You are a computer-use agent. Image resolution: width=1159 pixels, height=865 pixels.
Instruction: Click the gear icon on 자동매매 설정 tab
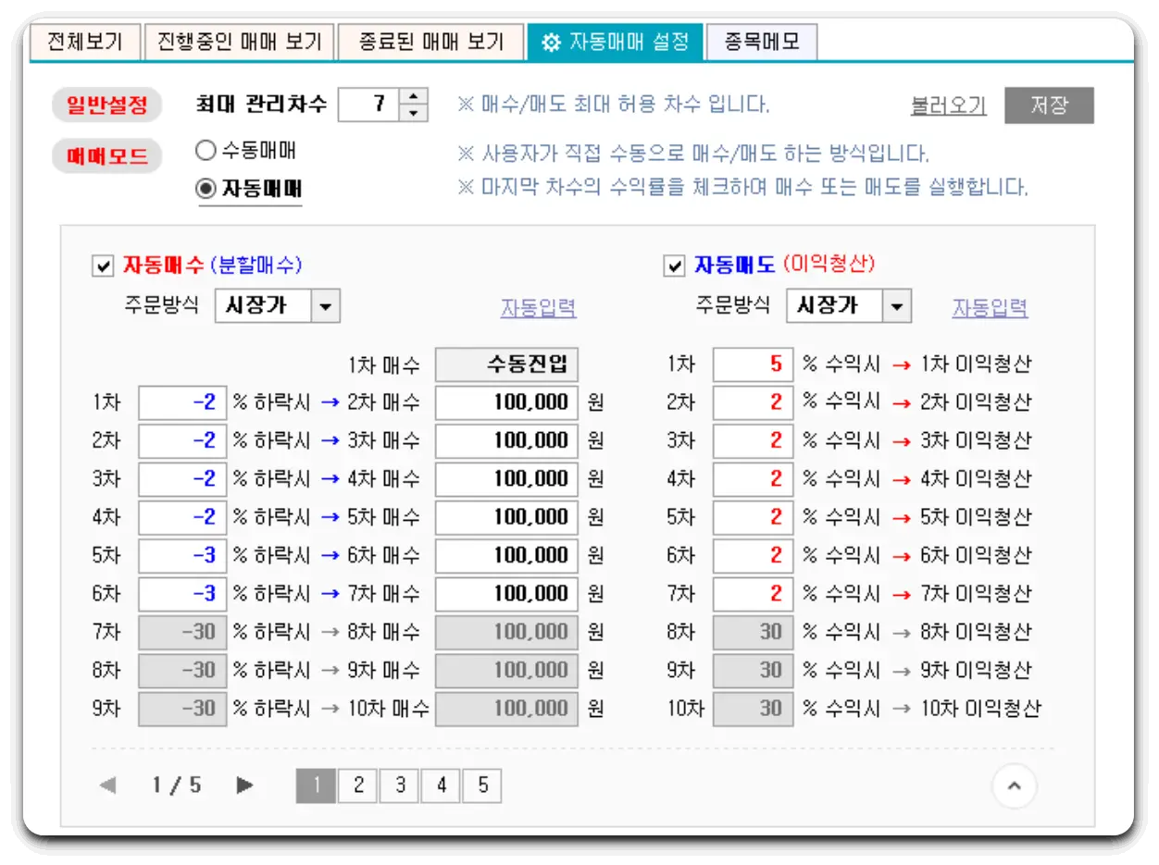(550, 41)
